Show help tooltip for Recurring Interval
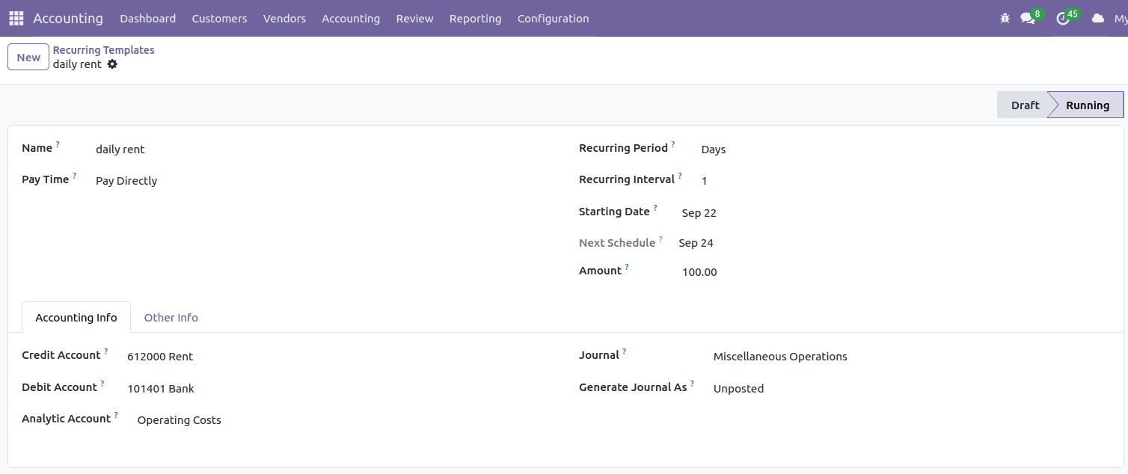 pos(680,176)
